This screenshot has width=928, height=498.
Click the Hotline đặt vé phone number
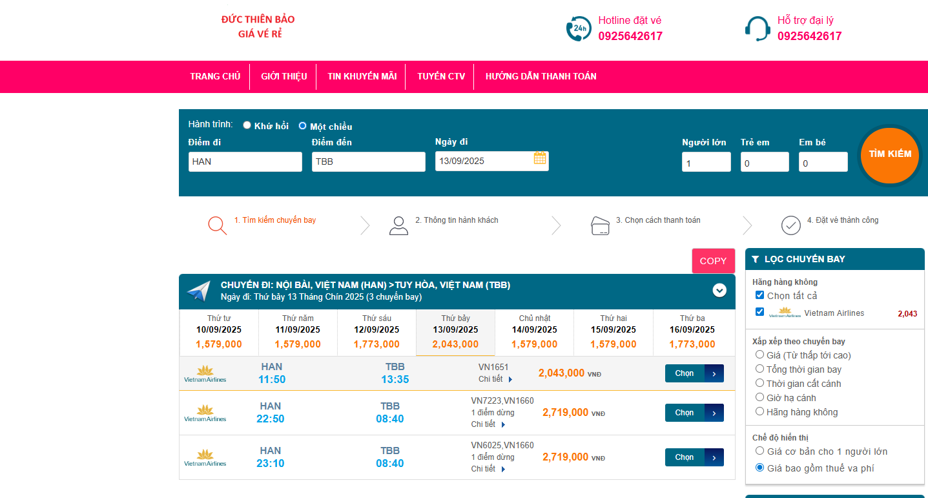[630, 36]
